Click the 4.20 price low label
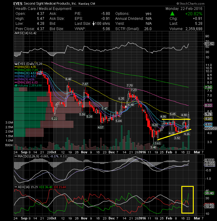This screenshot has height=221, width=217. [171, 133]
